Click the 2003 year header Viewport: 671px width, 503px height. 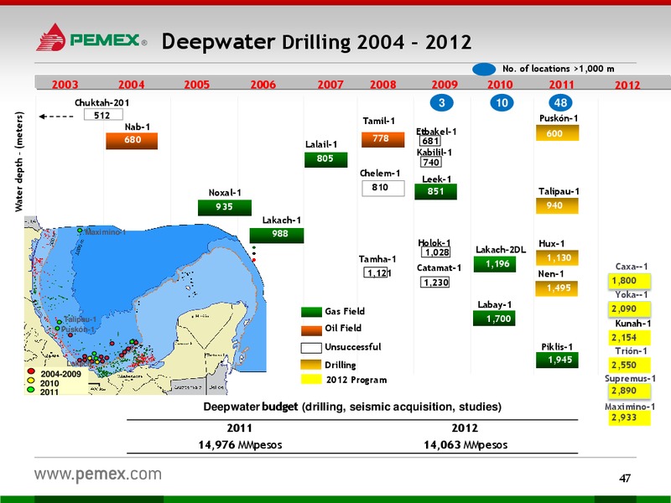(65, 85)
